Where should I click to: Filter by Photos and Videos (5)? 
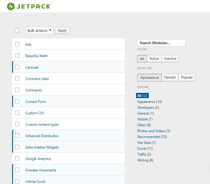coord(154,131)
